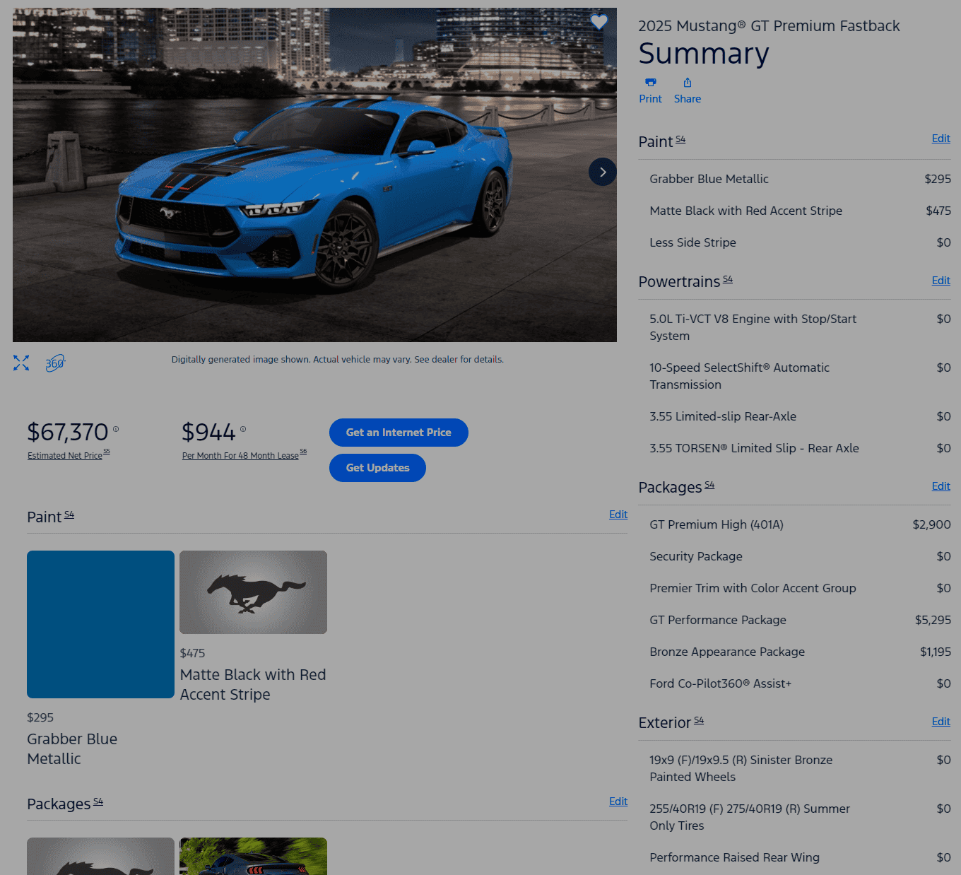The image size is (961, 875).
Task: Open the info icon next to $944
Action: pos(243,429)
